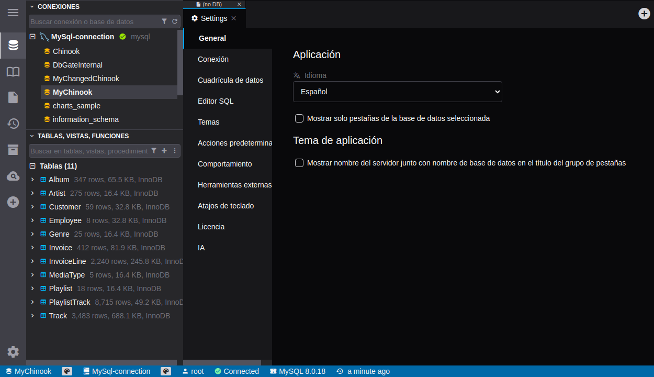Screen dimensions: 654x377
Task: Click the Connected status bar item
Action: tap(236, 371)
